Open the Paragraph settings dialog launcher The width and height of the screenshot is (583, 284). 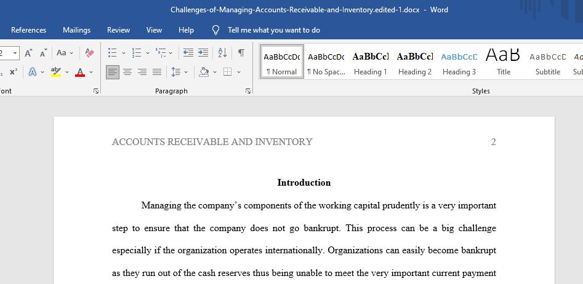(x=248, y=91)
